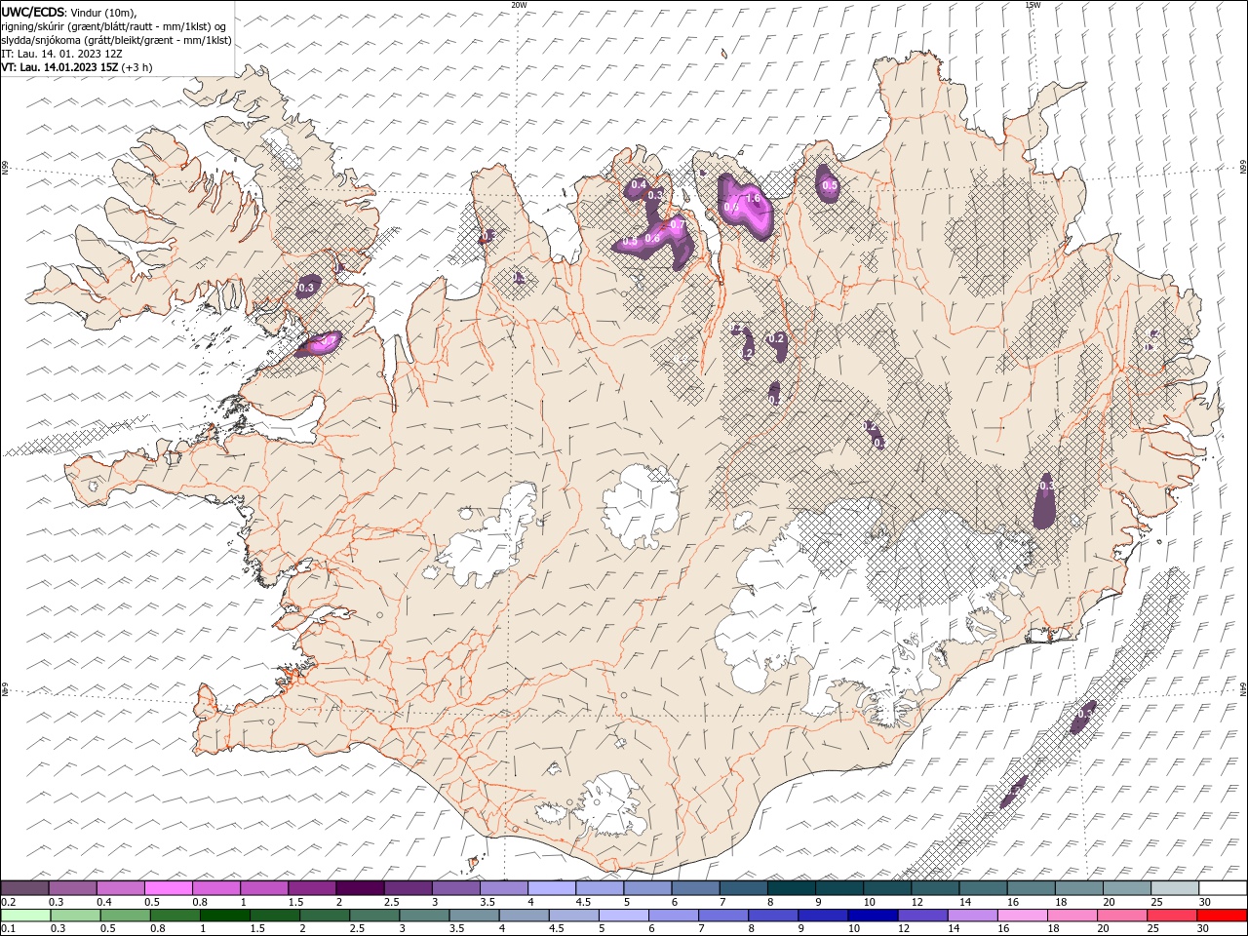Viewport: 1248px width, 936px height.
Task: Select the light green 0.3 rain legend swatch
Action: pos(75,916)
